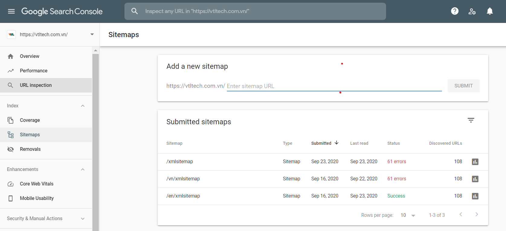The width and height of the screenshot is (506, 231).
Task: Click the Last read column header
Action: tap(359, 143)
